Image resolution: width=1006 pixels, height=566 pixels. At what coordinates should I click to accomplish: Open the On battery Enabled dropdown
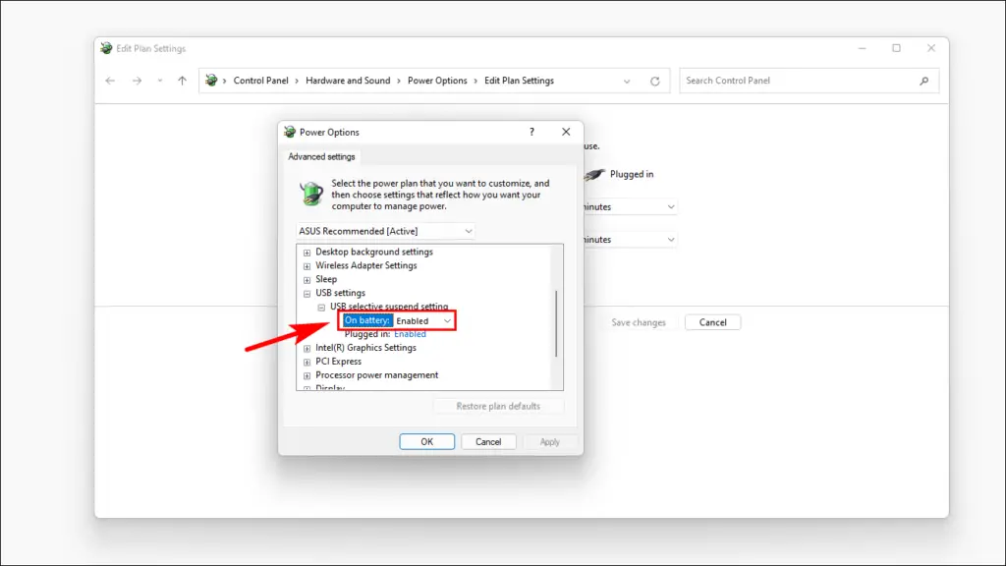coord(424,321)
